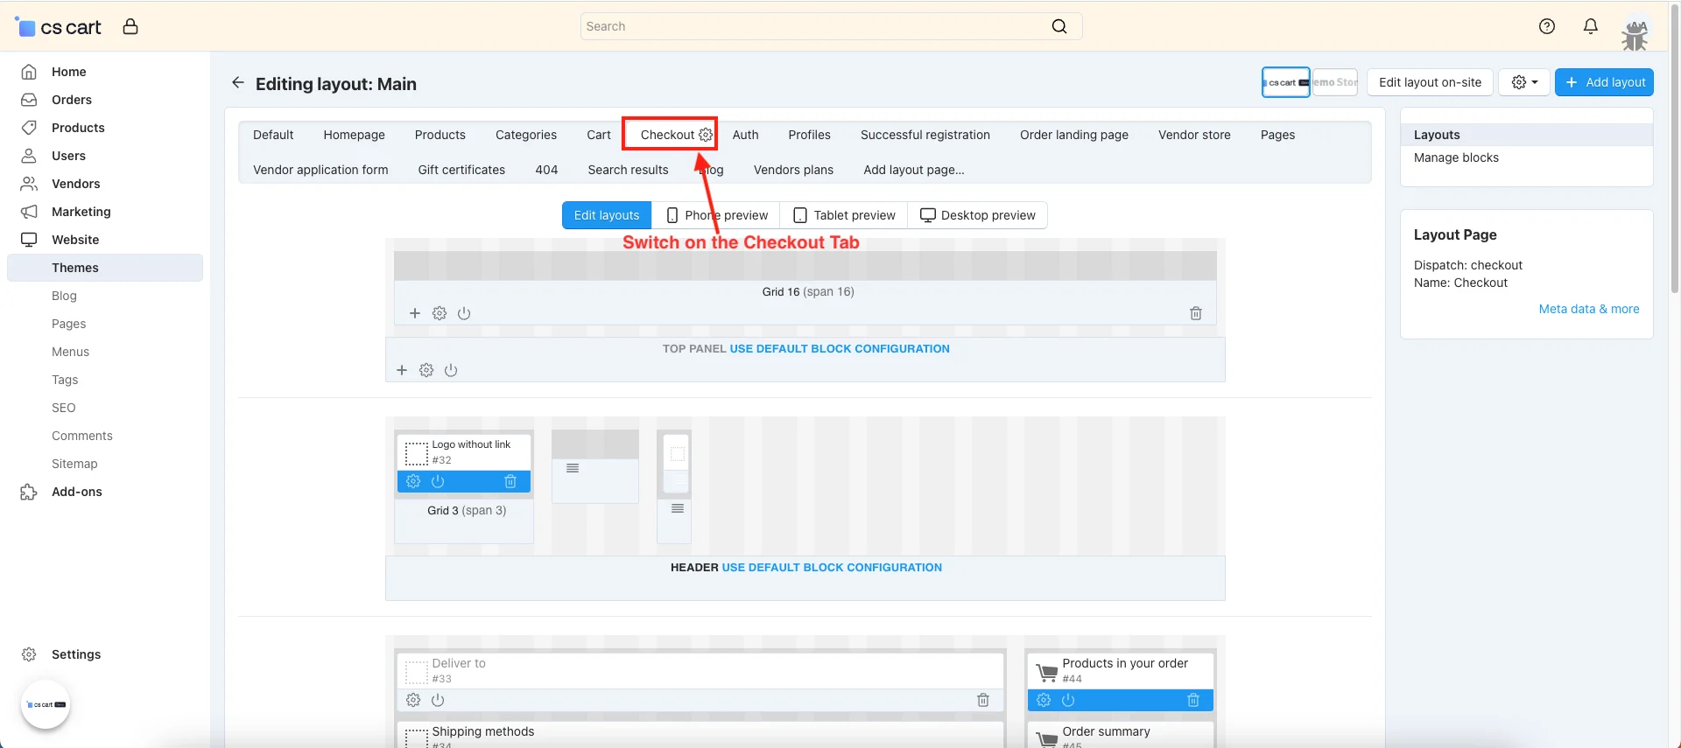Delete the Grid 16 container
The image size is (1681, 748).
(x=1196, y=313)
